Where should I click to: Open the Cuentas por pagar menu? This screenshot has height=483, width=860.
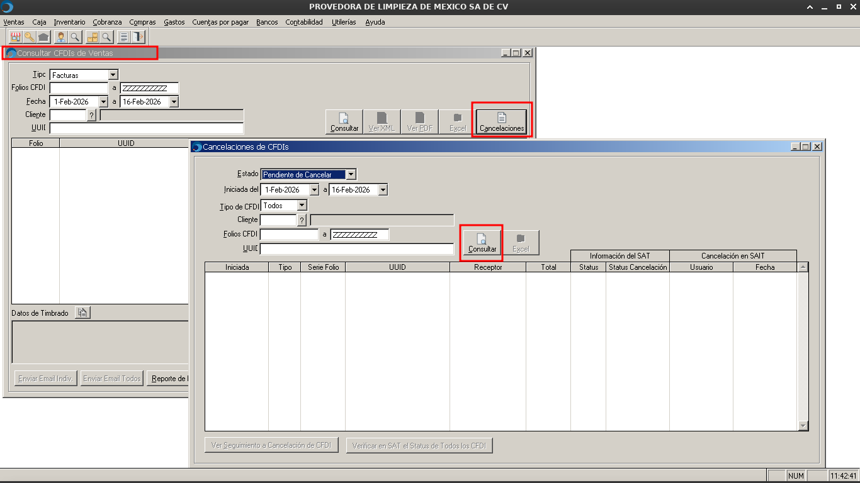click(x=220, y=22)
